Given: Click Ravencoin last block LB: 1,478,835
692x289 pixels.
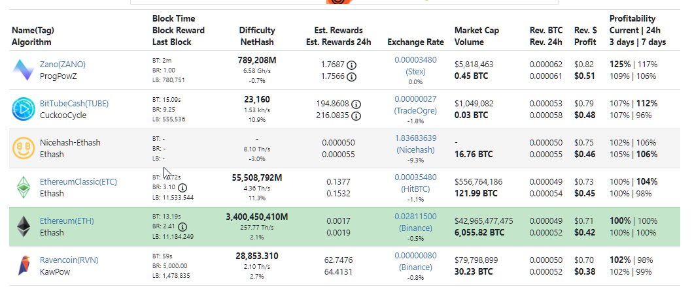Looking at the screenshot, I should 171,276.
